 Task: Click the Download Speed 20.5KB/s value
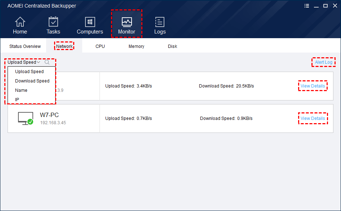pos(245,86)
